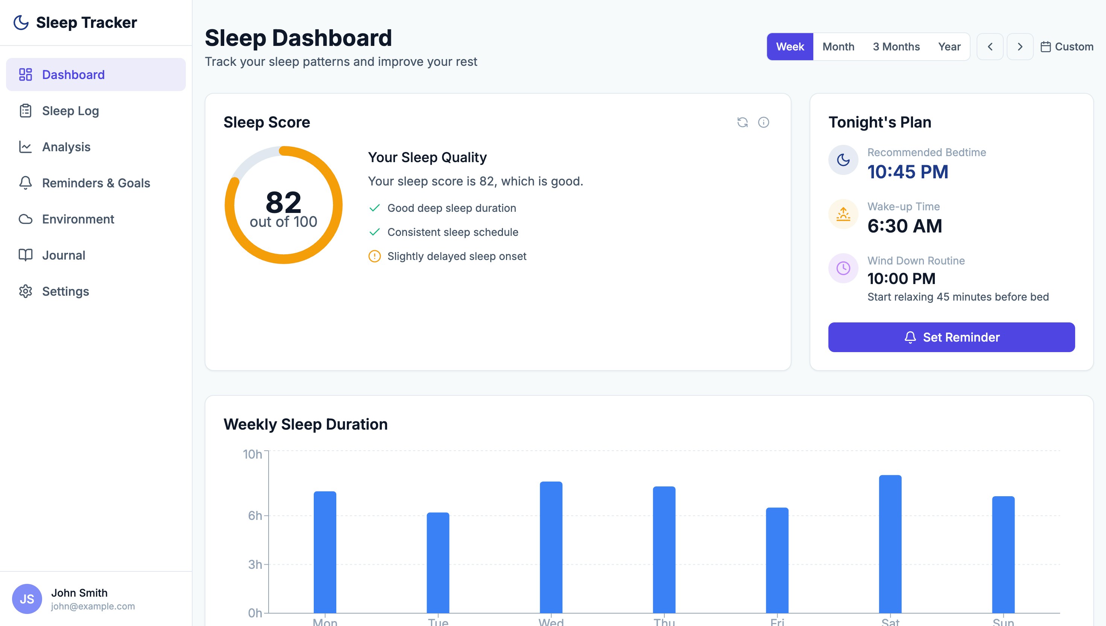1106x626 pixels.
Task: Open the Journal book icon
Action: point(25,255)
